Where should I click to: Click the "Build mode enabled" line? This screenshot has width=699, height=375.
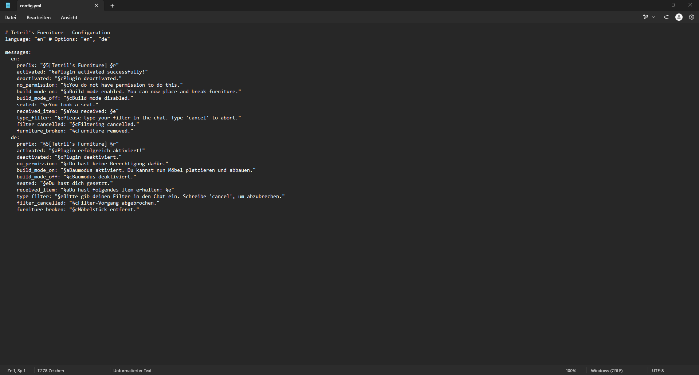point(129,91)
